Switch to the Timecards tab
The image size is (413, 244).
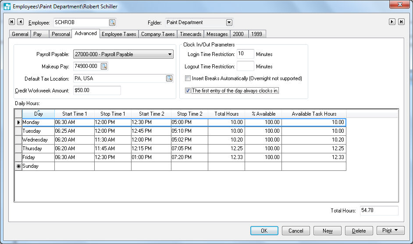coord(191,34)
